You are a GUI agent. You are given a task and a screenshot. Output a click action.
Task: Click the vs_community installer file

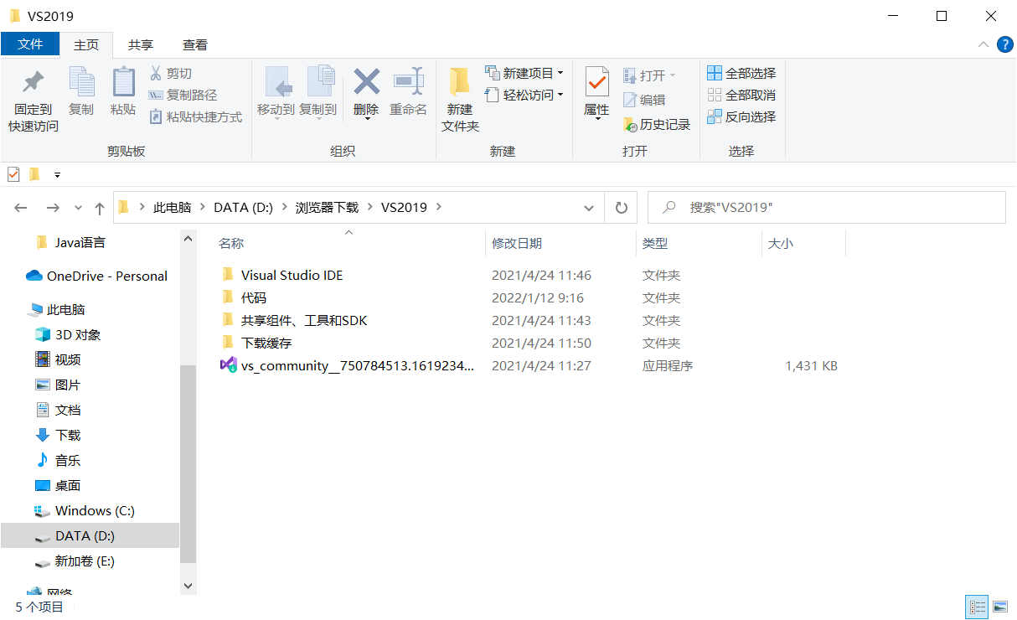[348, 366]
